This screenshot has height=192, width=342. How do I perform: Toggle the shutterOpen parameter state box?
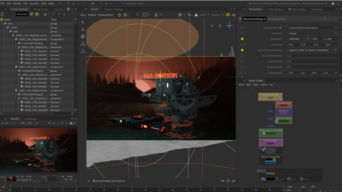[242, 61]
